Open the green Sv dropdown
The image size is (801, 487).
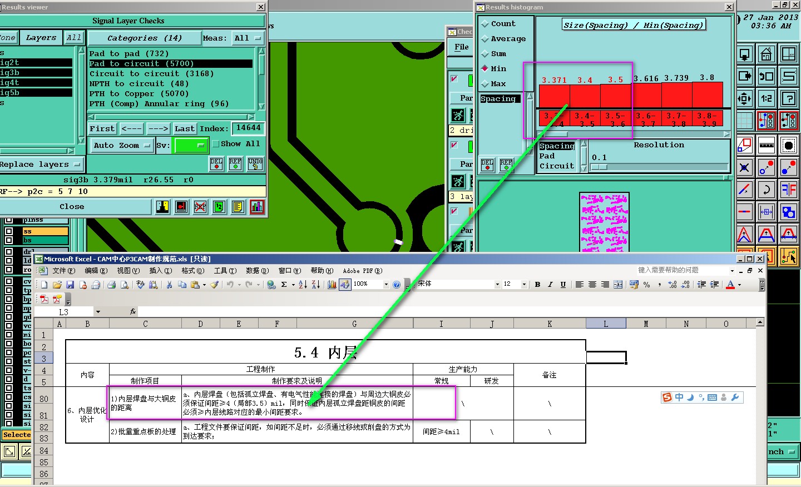[x=191, y=145]
